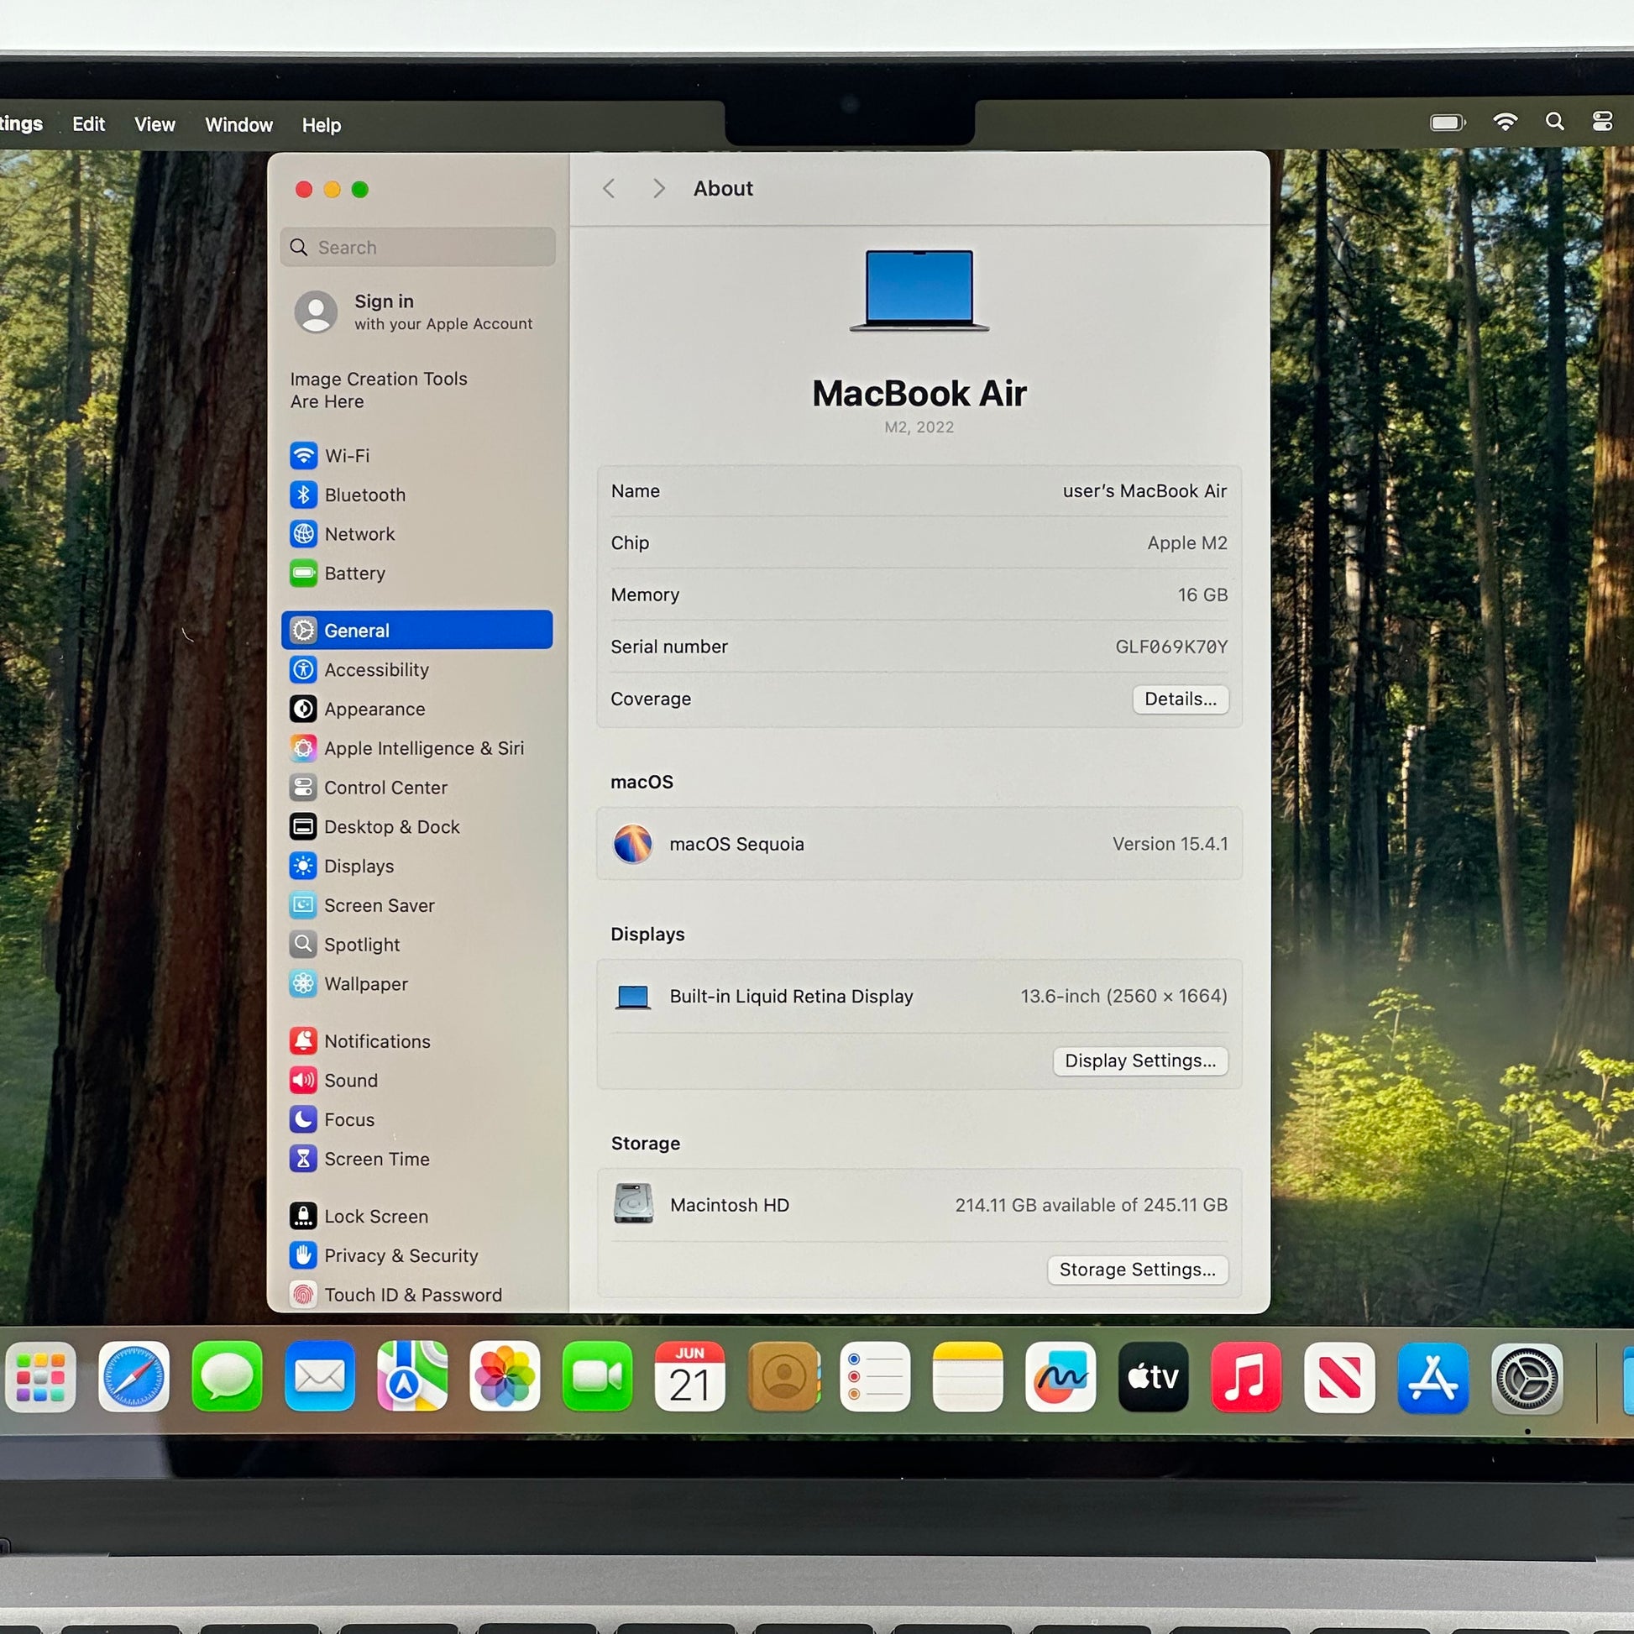
Task: Open the Window menu
Action: pyautogui.click(x=239, y=125)
